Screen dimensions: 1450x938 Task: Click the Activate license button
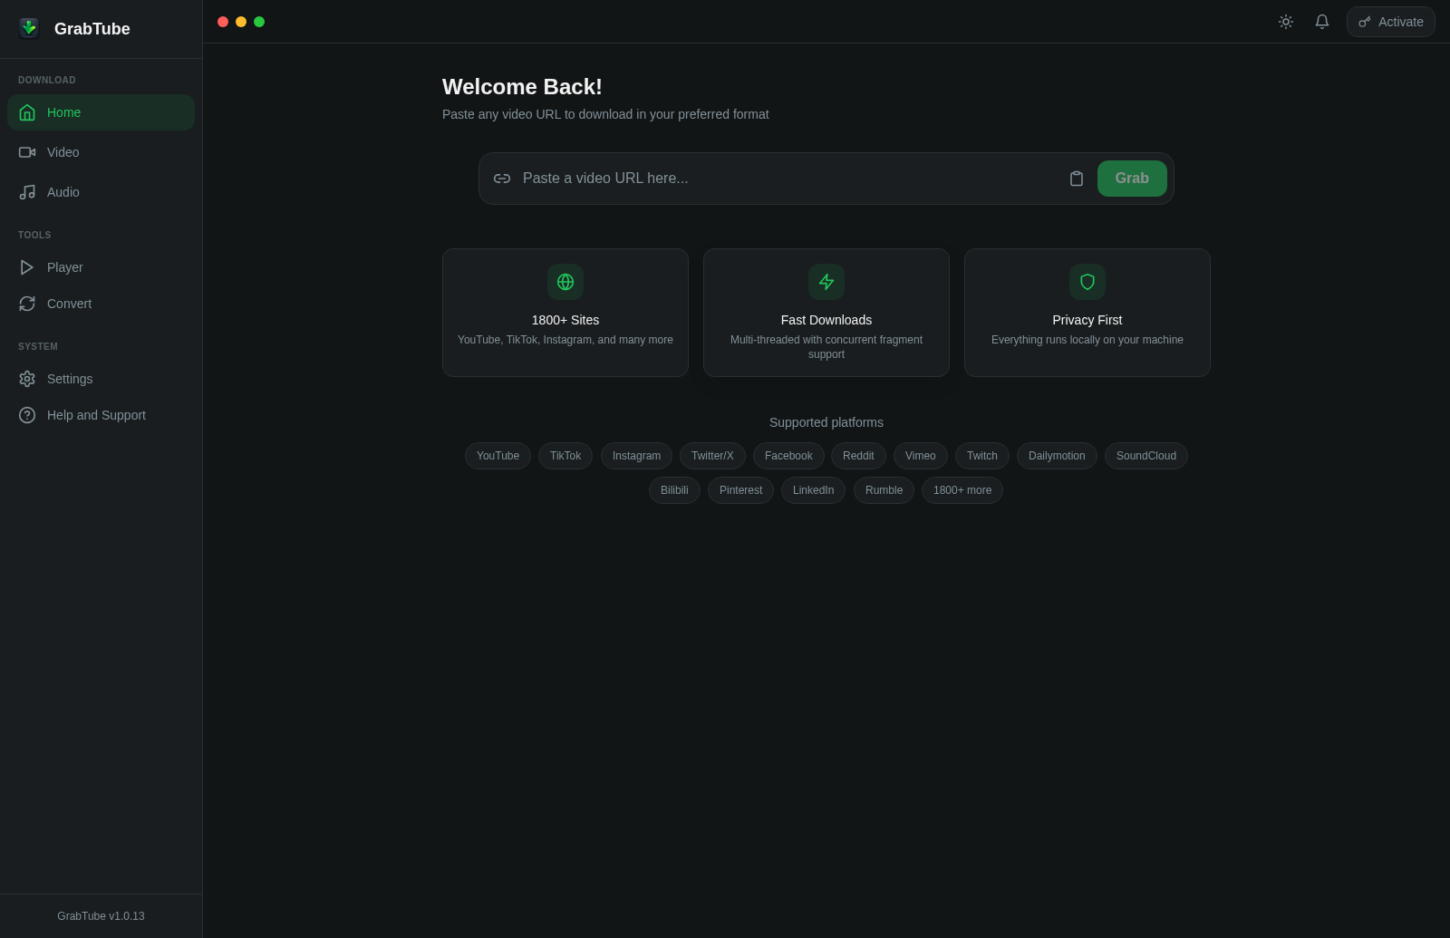coord(1390,22)
